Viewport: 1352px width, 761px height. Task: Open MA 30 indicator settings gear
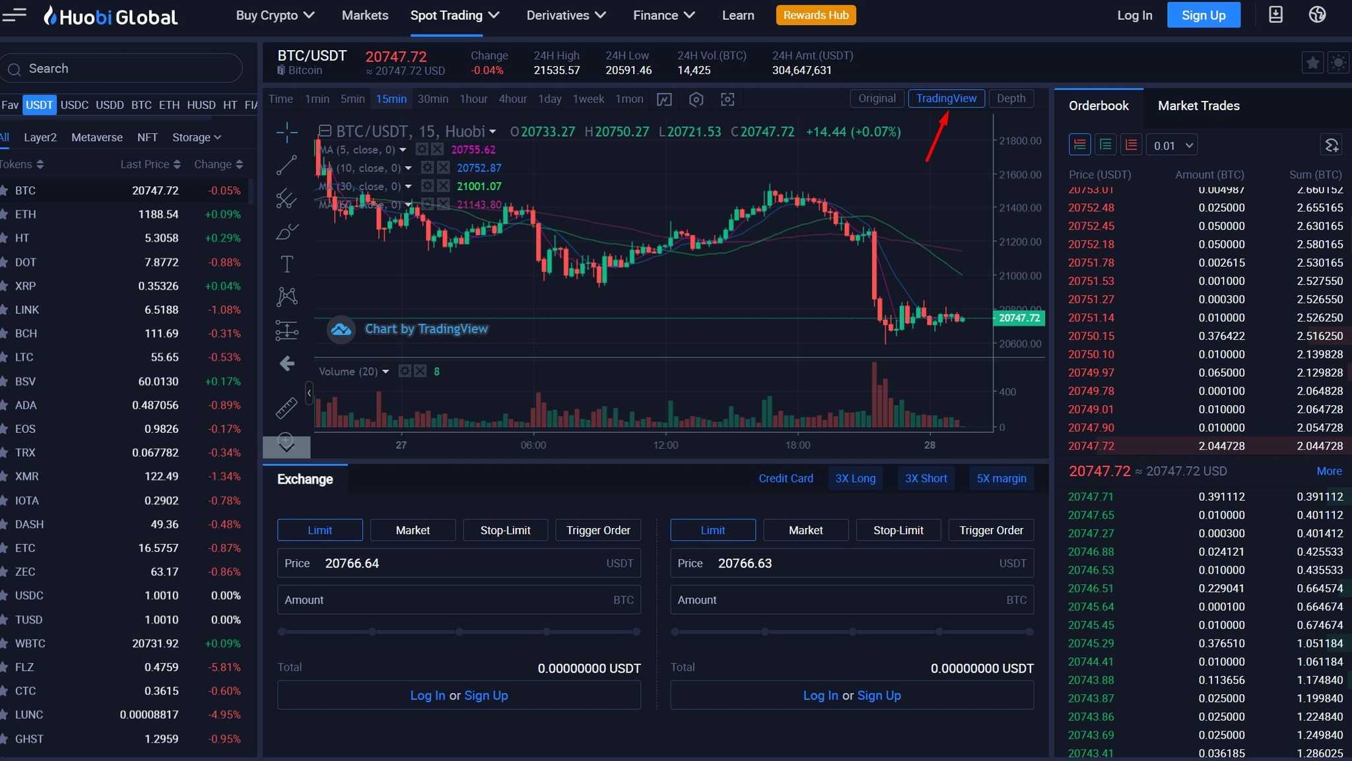(x=428, y=186)
